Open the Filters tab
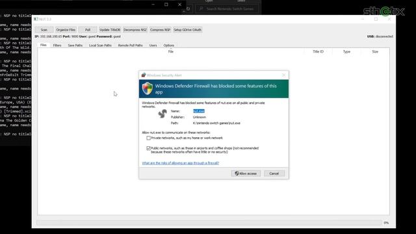The width and height of the screenshot is (416, 234). point(57,45)
